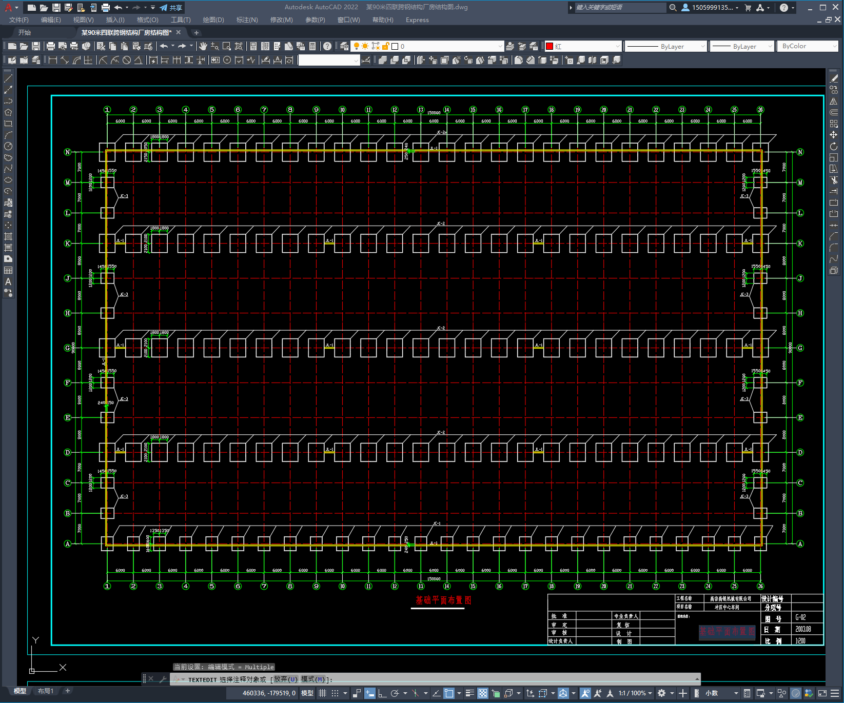The width and height of the screenshot is (844, 703).
Task: Click the 模型 model space button in status bar
Action: (307, 693)
